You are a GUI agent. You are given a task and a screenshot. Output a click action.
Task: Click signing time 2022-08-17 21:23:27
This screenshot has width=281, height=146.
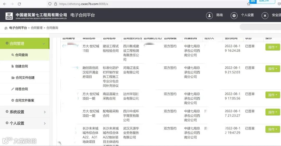[232, 113]
